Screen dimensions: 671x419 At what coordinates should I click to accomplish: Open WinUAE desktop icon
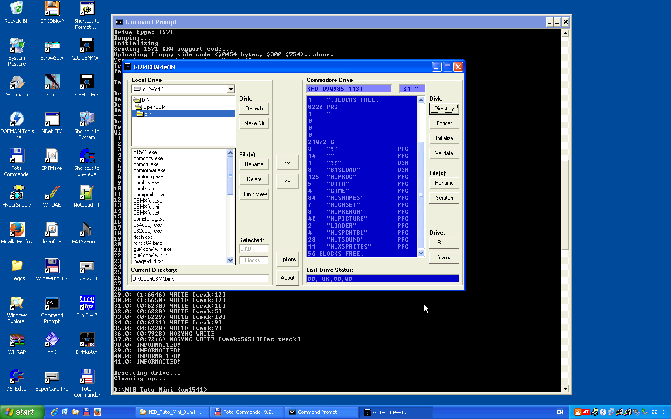tap(52, 196)
